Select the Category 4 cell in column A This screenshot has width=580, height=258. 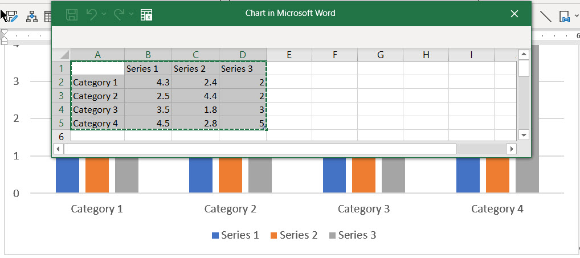point(97,123)
